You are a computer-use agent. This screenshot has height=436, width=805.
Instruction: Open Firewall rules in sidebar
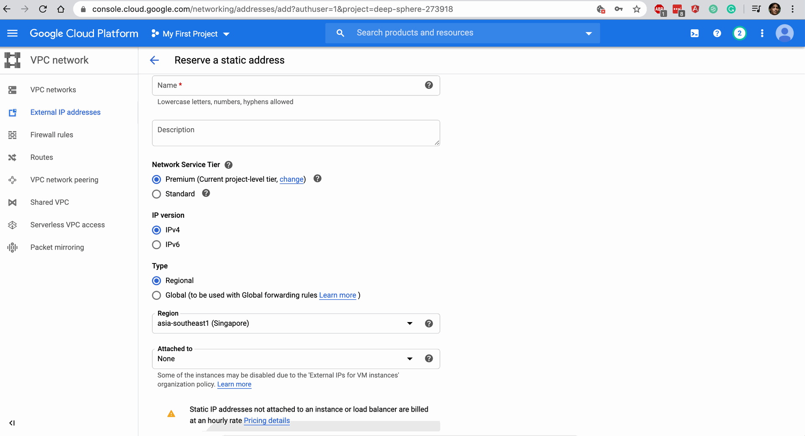[x=52, y=135]
